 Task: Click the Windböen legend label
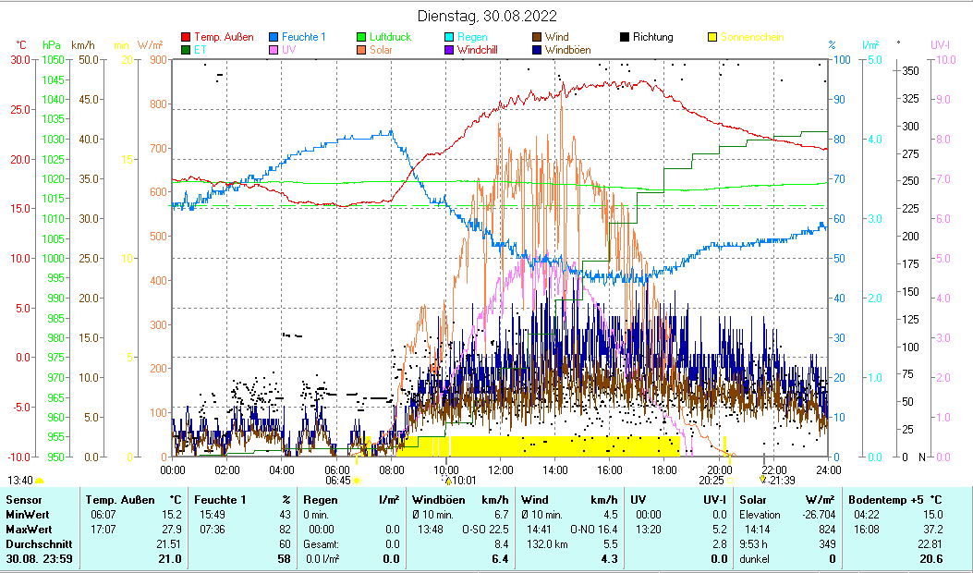(567, 50)
